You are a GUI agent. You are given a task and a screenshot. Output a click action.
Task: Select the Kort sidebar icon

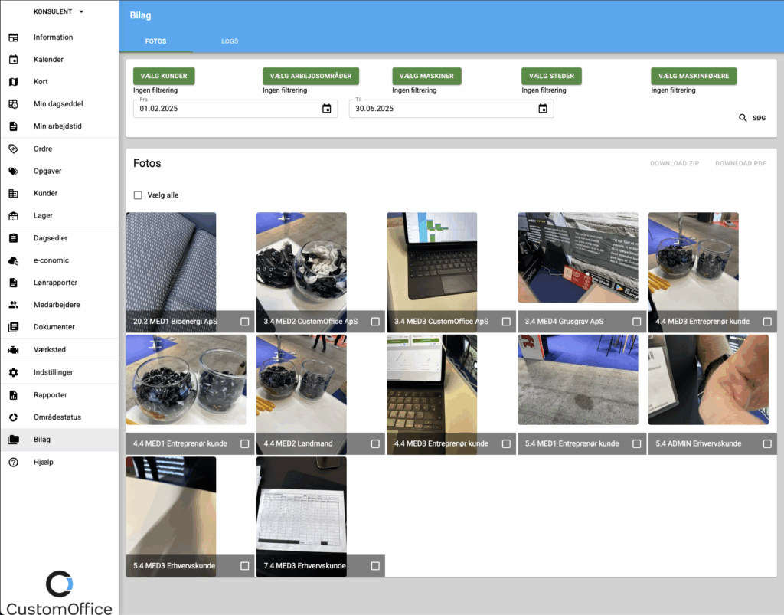(14, 81)
